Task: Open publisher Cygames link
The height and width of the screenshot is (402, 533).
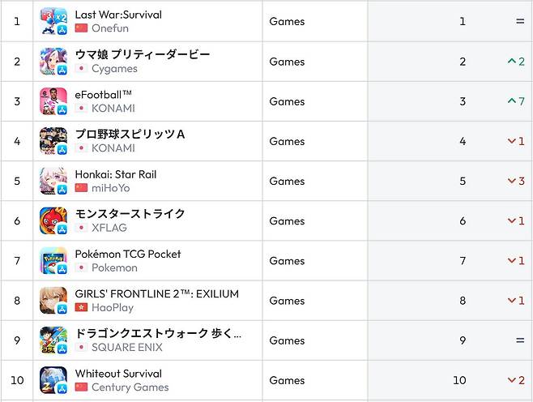Action: (x=114, y=68)
